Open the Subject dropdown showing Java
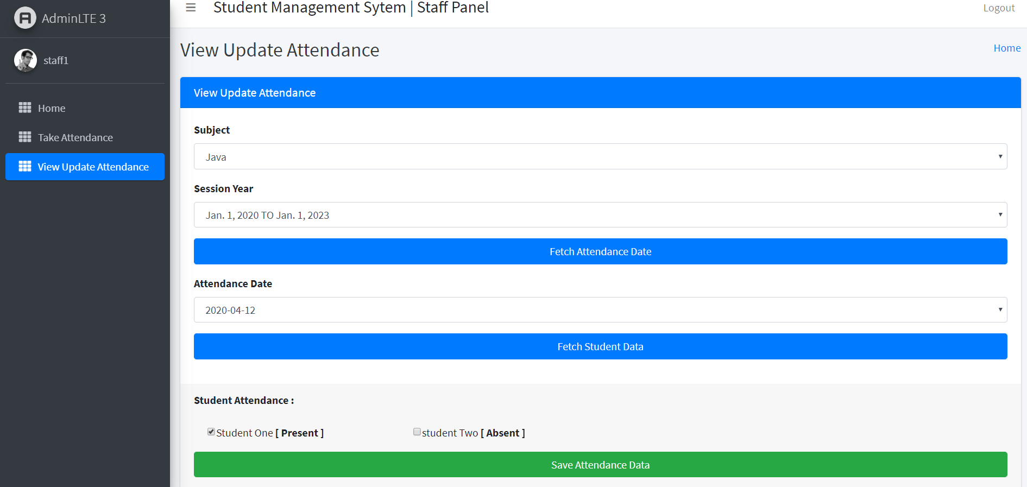 [600, 156]
